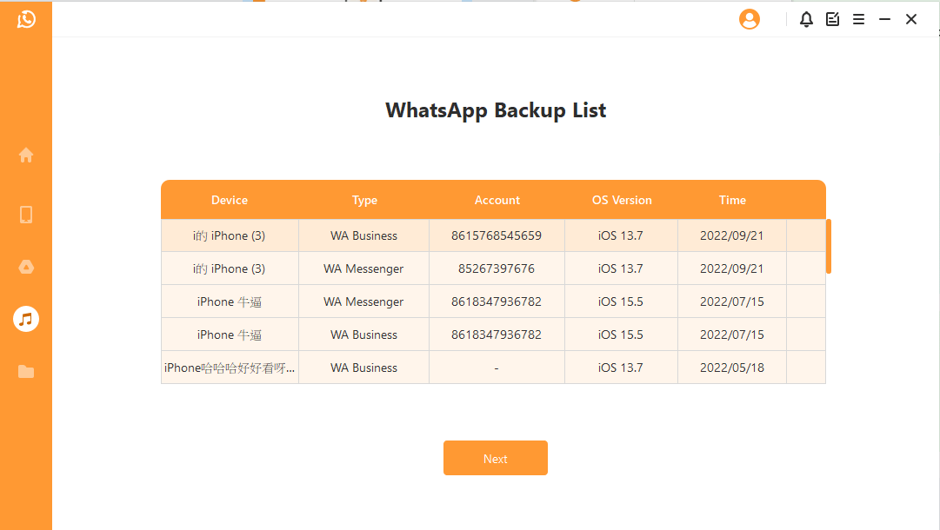Screen dimensions: 940x530
Task: Click the Time column header
Action: pyautogui.click(x=732, y=200)
